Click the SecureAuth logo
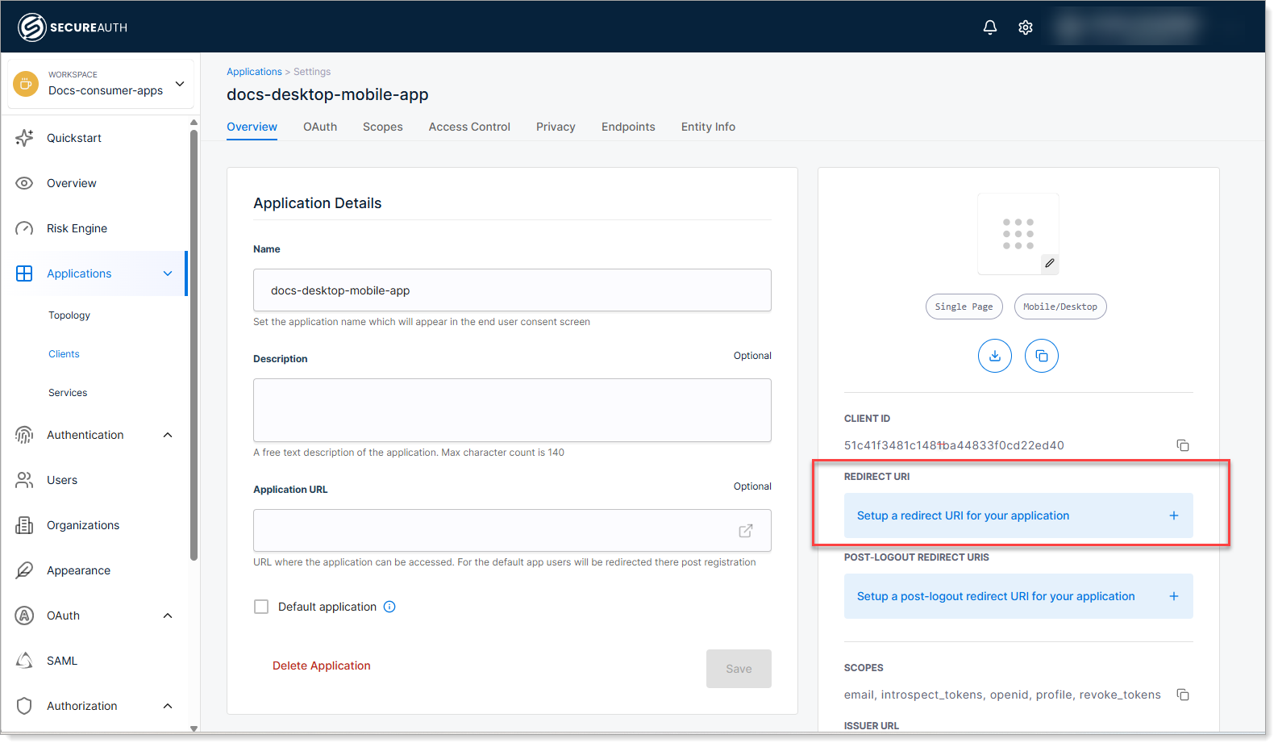This screenshot has height=747, width=1278. pyautogui.click(x=73, y=27)
